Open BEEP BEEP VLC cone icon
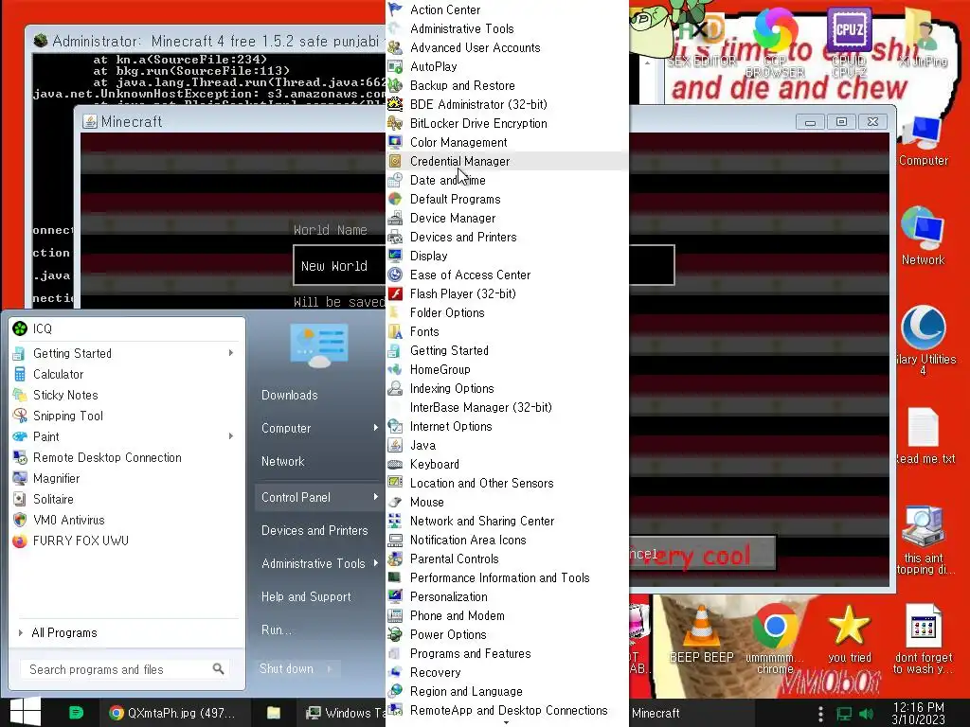 coord(701,633)
